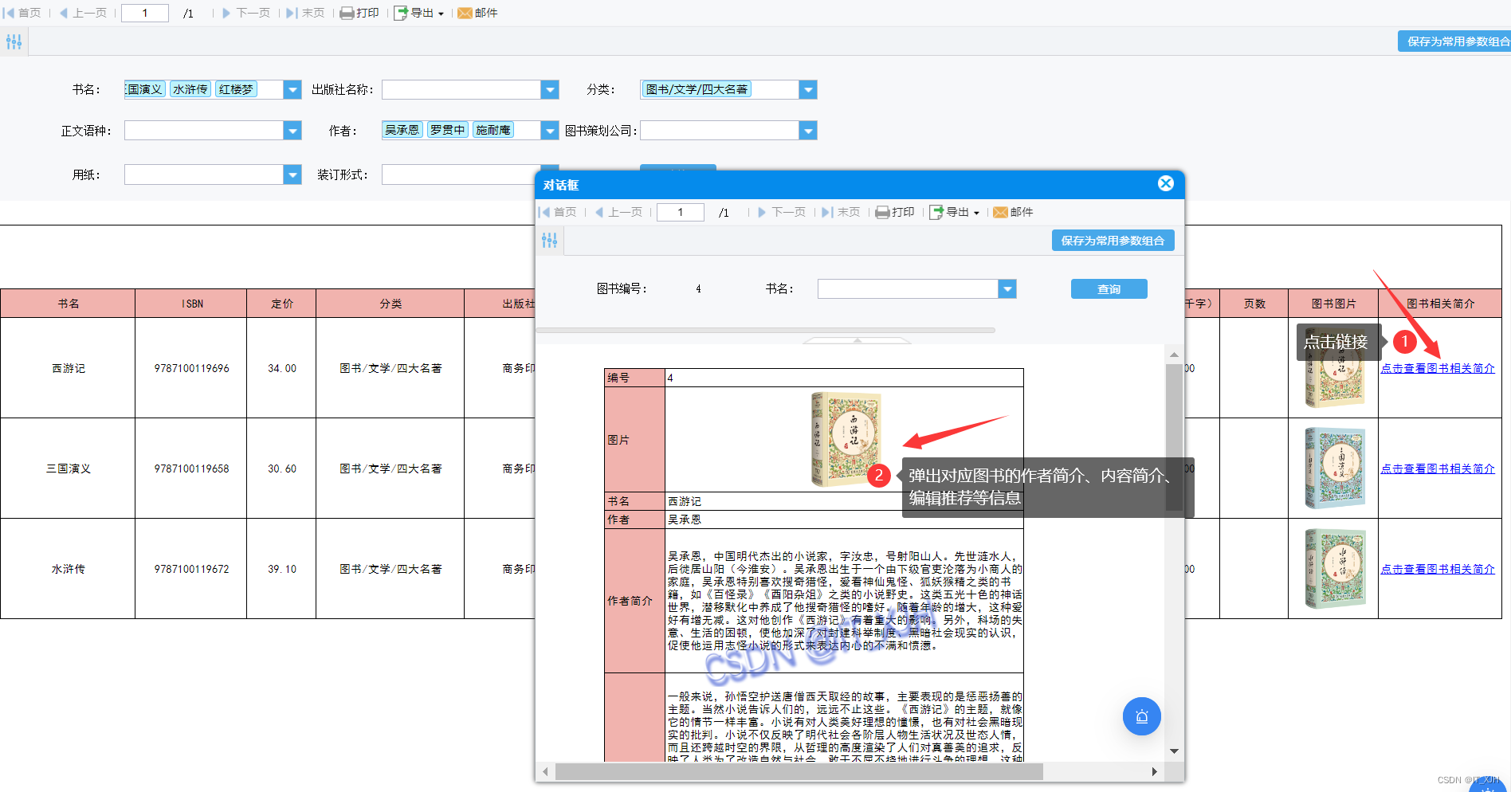Go to next page in main toolbar
Screen dimensions: 1511x792
tap(245, 13)
